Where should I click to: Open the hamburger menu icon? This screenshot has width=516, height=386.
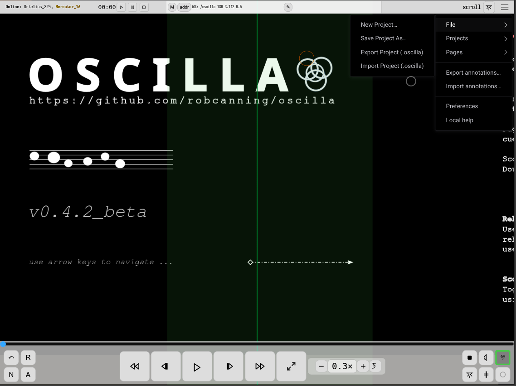[504, 7]
